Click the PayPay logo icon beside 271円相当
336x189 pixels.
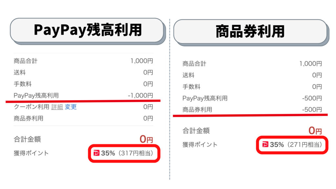(x=265, y=144)
